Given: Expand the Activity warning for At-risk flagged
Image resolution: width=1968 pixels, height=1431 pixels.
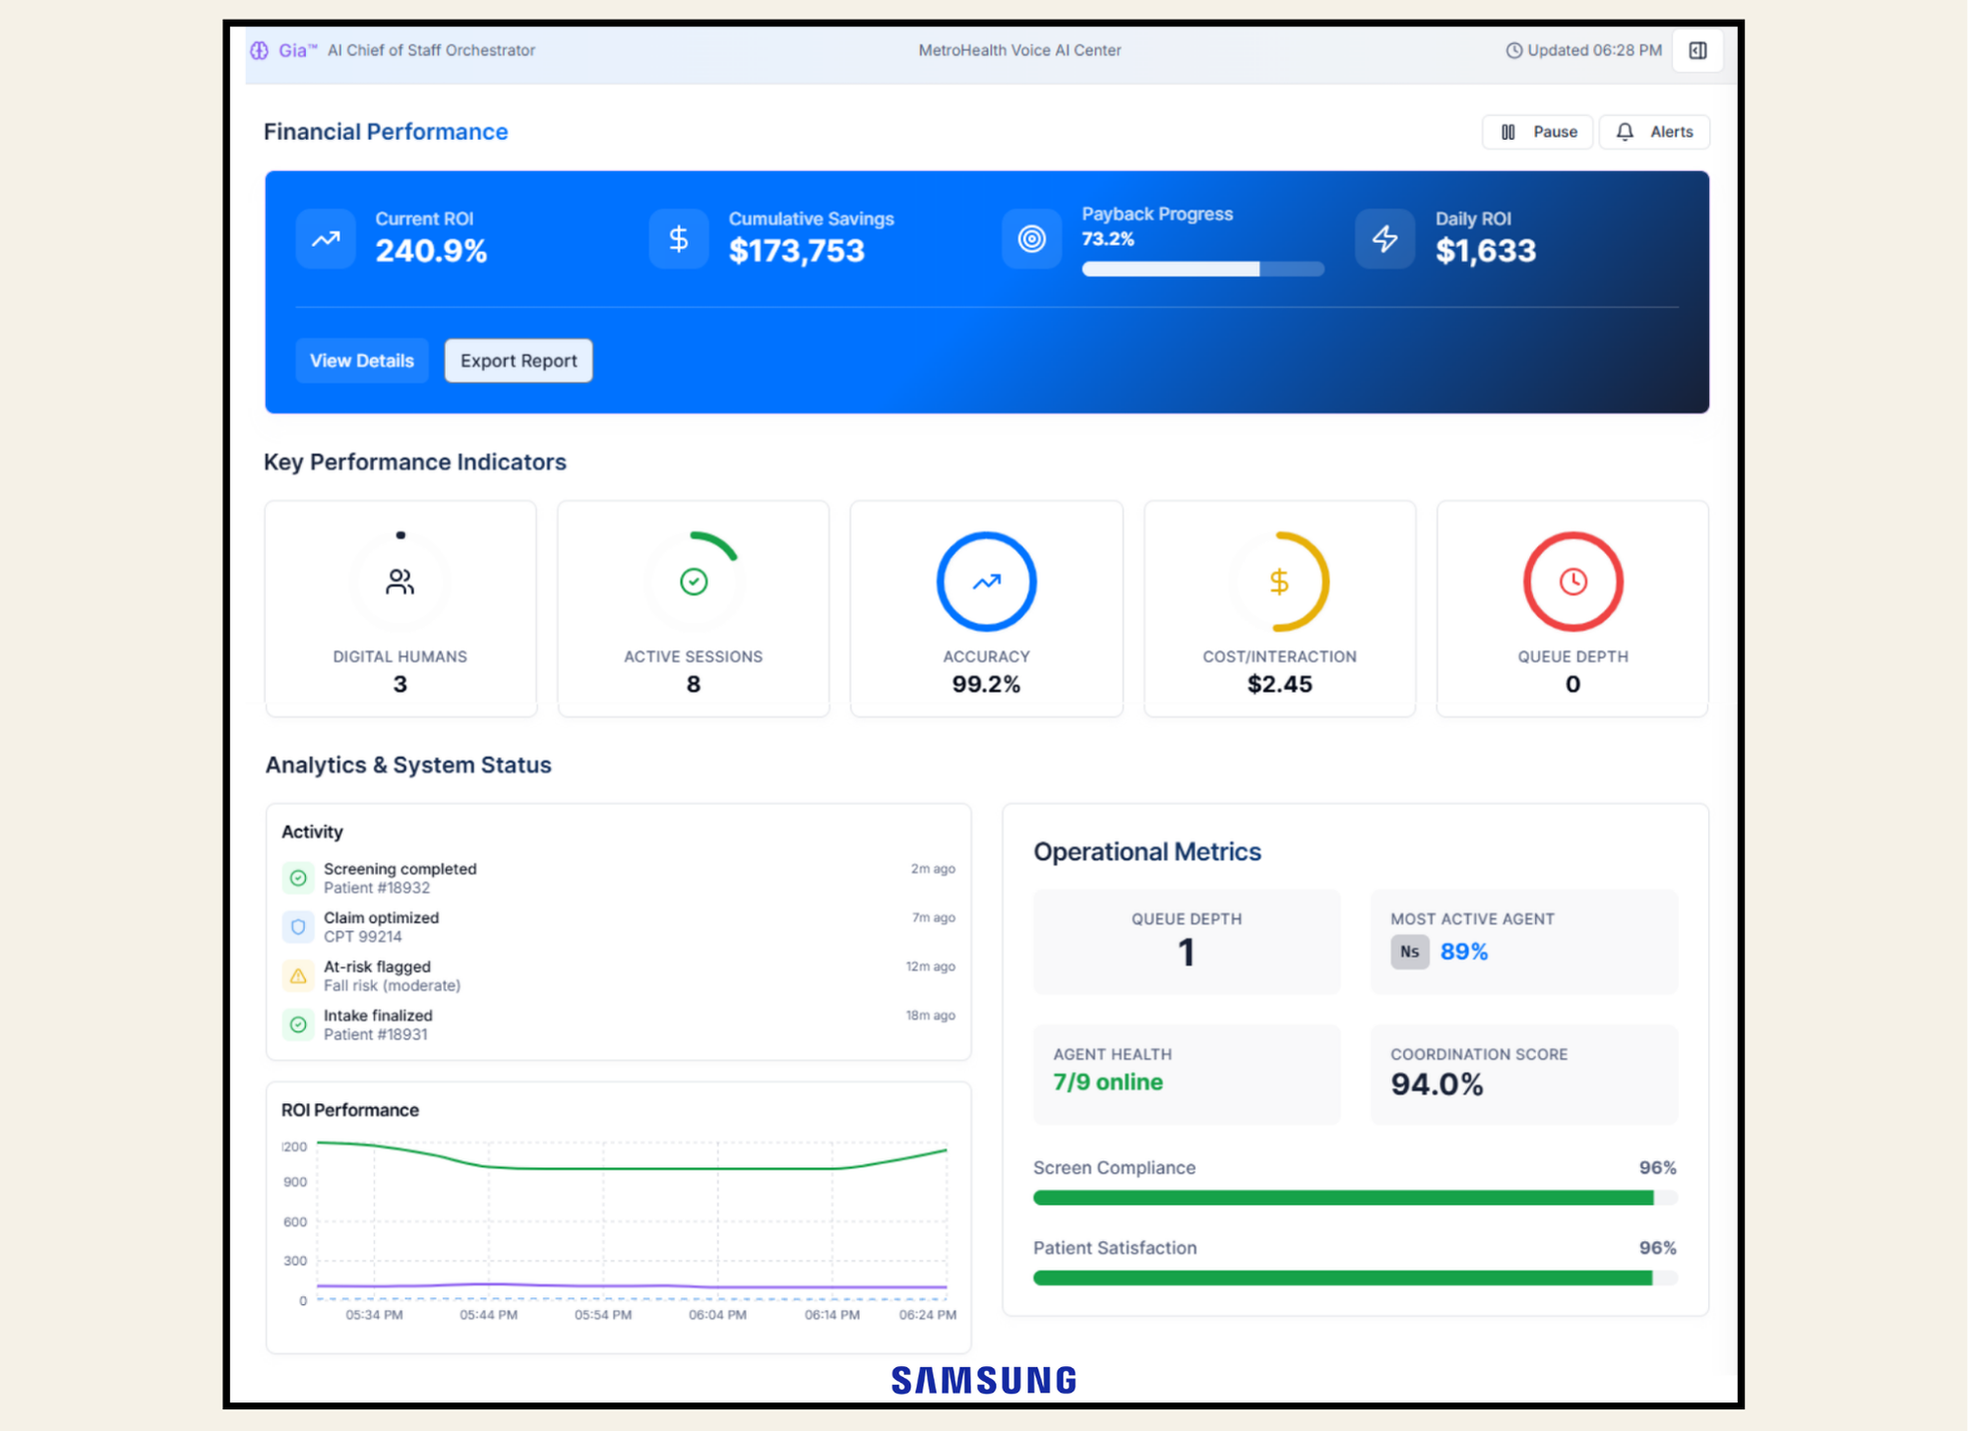Looking at the screenshot, I should (x=298, y=975).
